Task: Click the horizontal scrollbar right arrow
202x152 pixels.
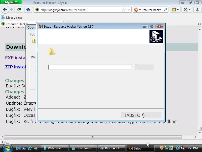Action: pyautogui.click(x=195, y=137)
